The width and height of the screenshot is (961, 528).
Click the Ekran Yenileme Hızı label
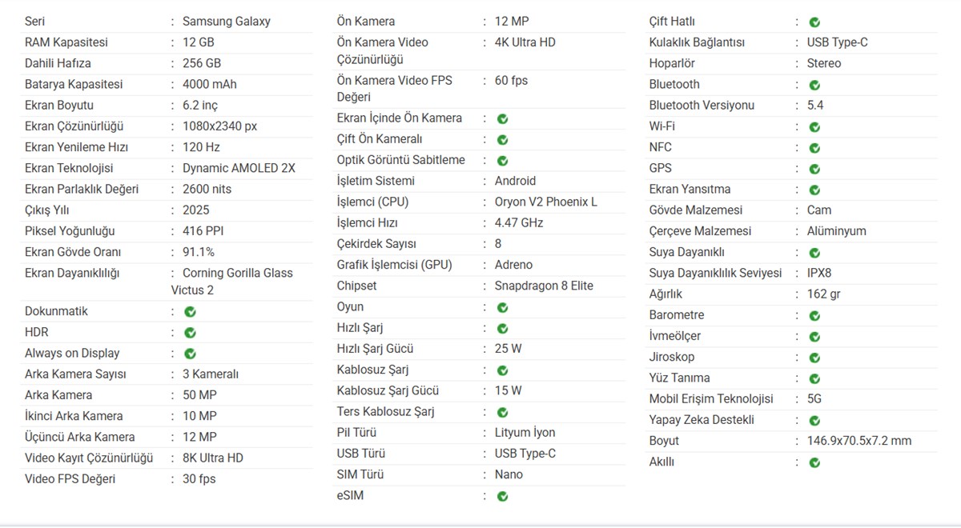tap(76, 147)
